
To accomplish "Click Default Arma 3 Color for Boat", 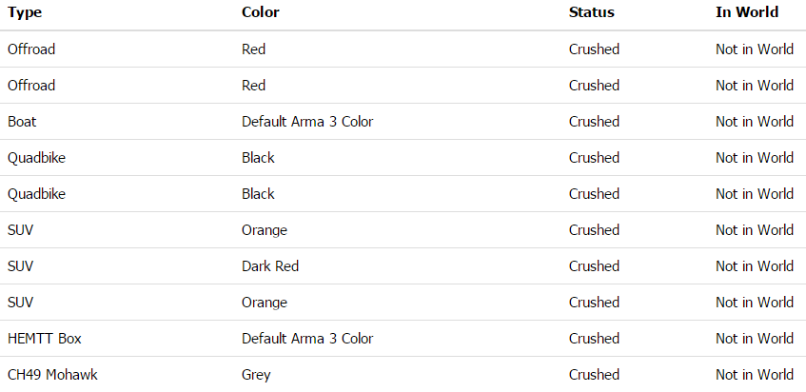I will click(307, 122).
